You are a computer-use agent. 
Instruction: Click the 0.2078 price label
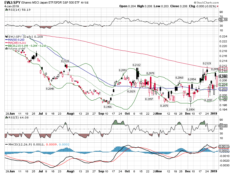coord(150,73)
